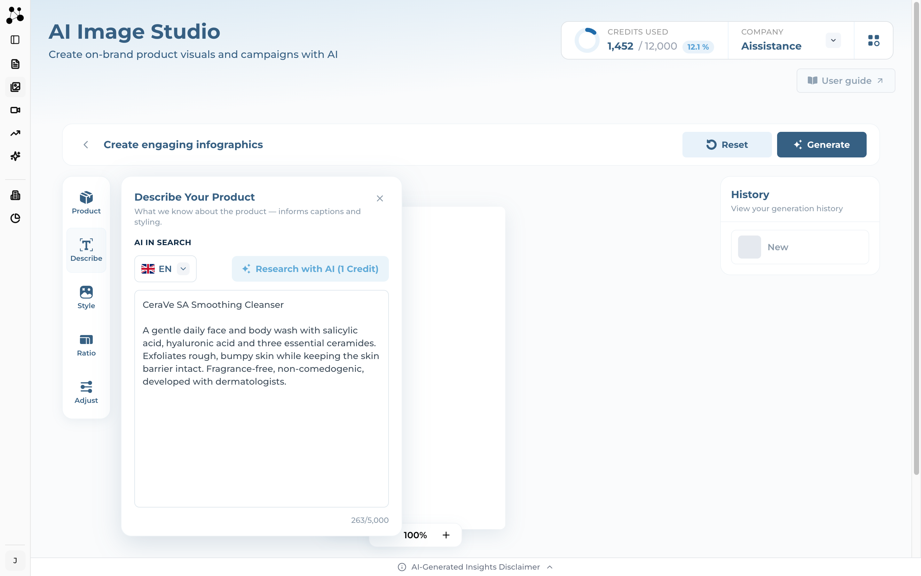Open the reports building sidebar icon
Viewport: 921px width, 576px height.
[x=15, y=196]
